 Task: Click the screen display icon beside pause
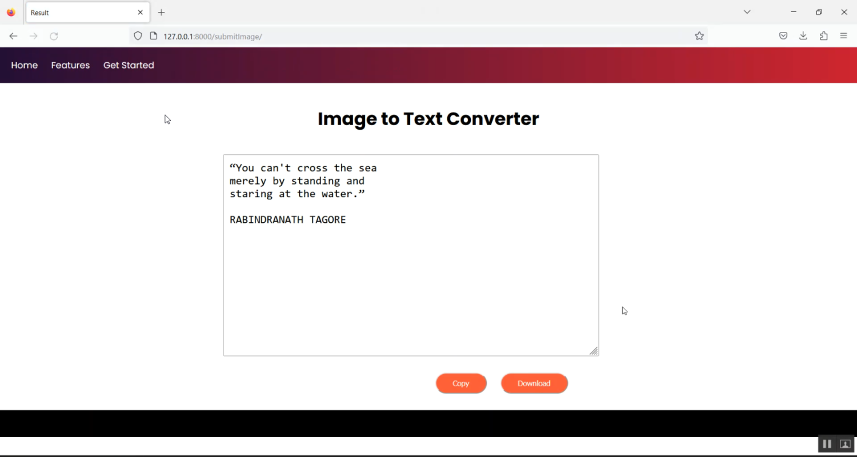pyautogui.click(x=845, y=444)
